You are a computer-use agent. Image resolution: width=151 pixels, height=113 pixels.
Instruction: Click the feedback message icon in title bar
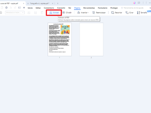point(139,3)
